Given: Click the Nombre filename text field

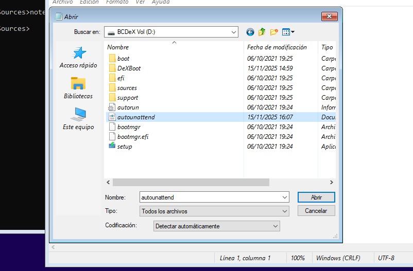Looking at the screenshot, I should 210,197.
